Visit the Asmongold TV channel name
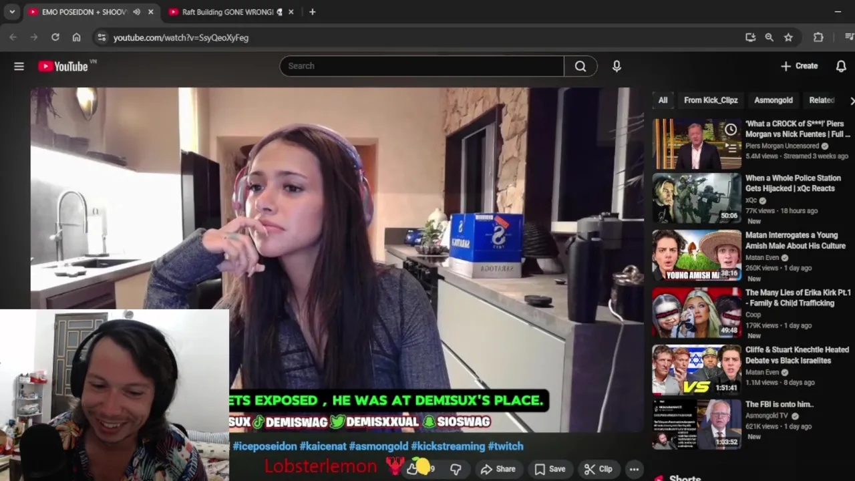The width and height of the screenshot is (855, 481). coord(767,416)
